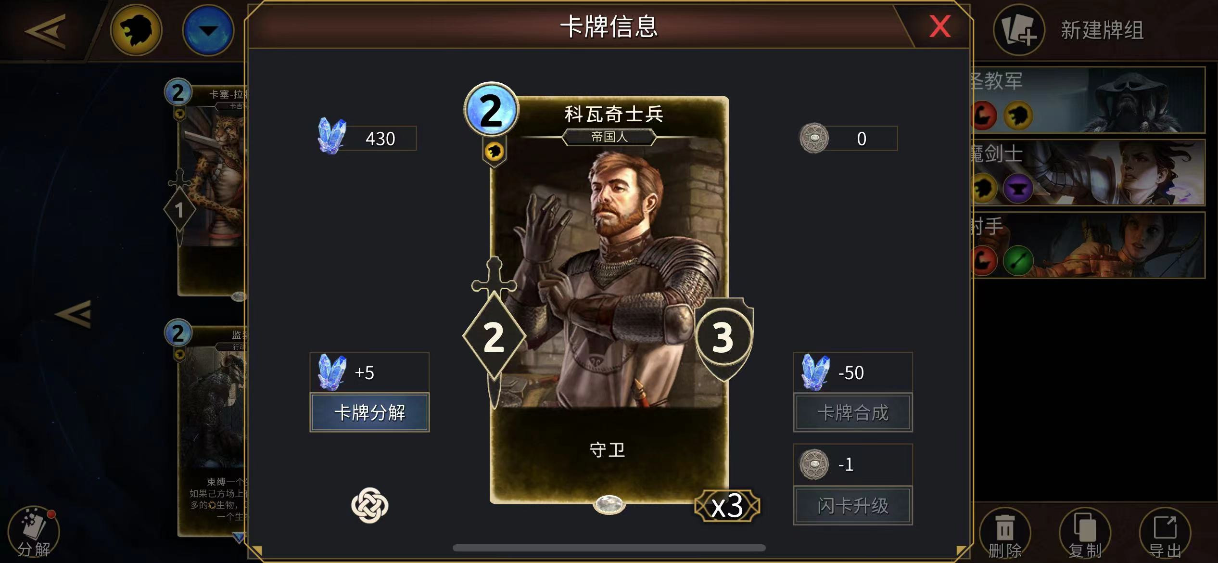Select the 射手 deck

pyautogui.click(x=1088, y=245)
